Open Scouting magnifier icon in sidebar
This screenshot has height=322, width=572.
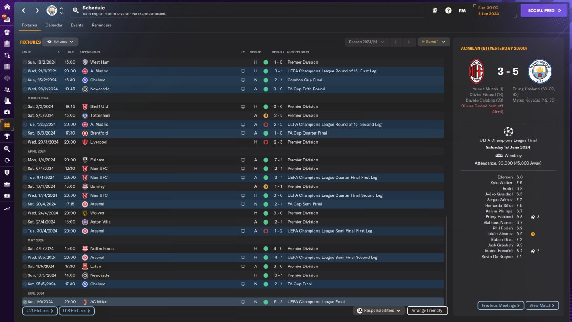click(x=7, y=149)
